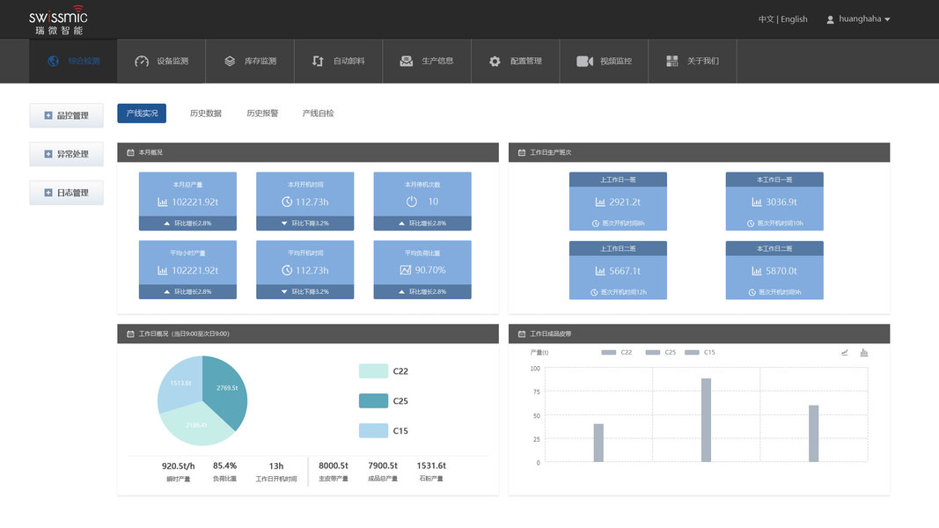Click the unloading arrows icon beside 自动卸料

point(318,61)
